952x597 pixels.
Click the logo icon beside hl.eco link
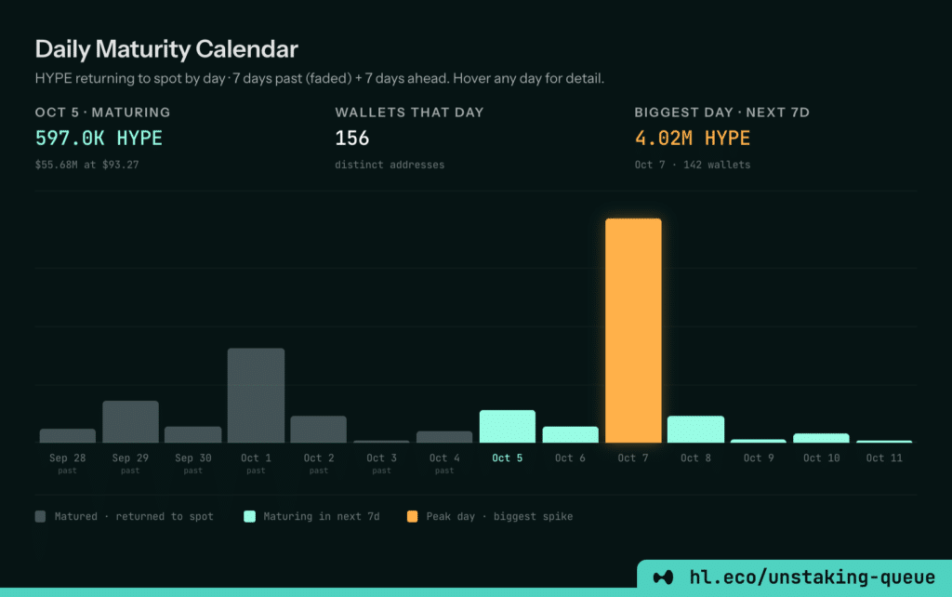point(663,577)
